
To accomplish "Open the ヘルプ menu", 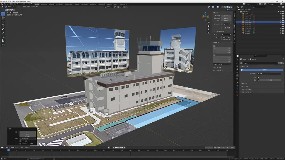I will pos(30,4).
